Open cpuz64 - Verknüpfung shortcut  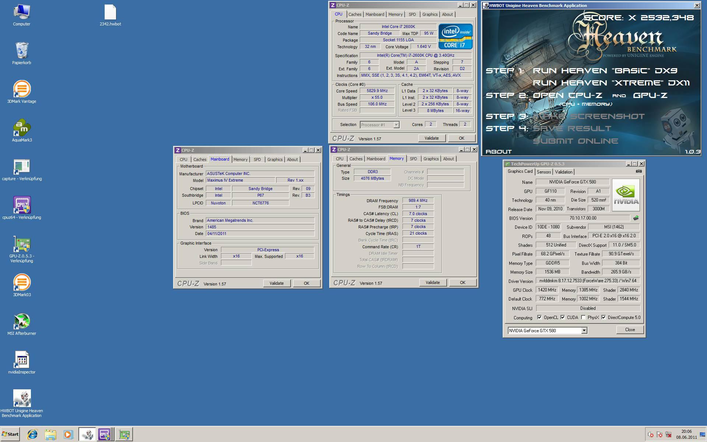coord(22,208)
